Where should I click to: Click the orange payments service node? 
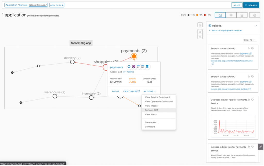click(x=134, y=56)
